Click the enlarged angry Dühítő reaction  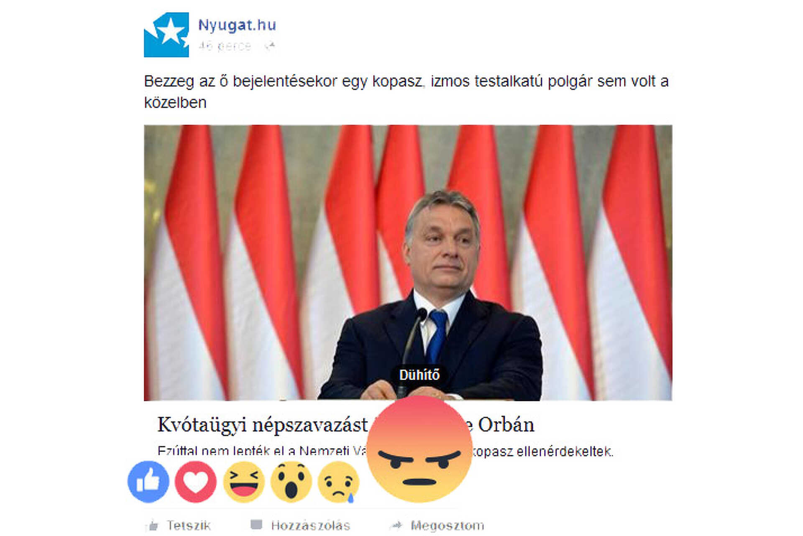(419, 449)
